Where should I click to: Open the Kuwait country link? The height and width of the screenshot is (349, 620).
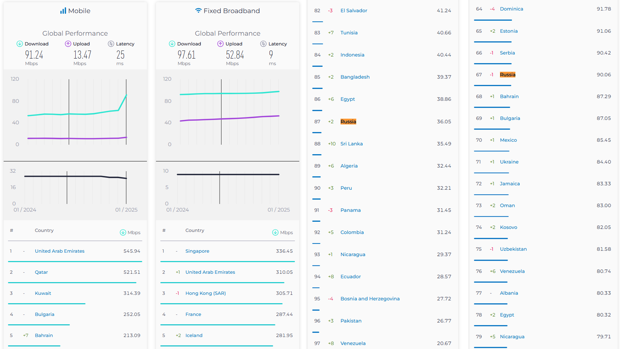[x=43, y=293]
